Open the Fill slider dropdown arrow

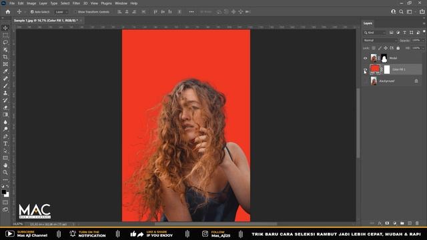tap(423, 48)
